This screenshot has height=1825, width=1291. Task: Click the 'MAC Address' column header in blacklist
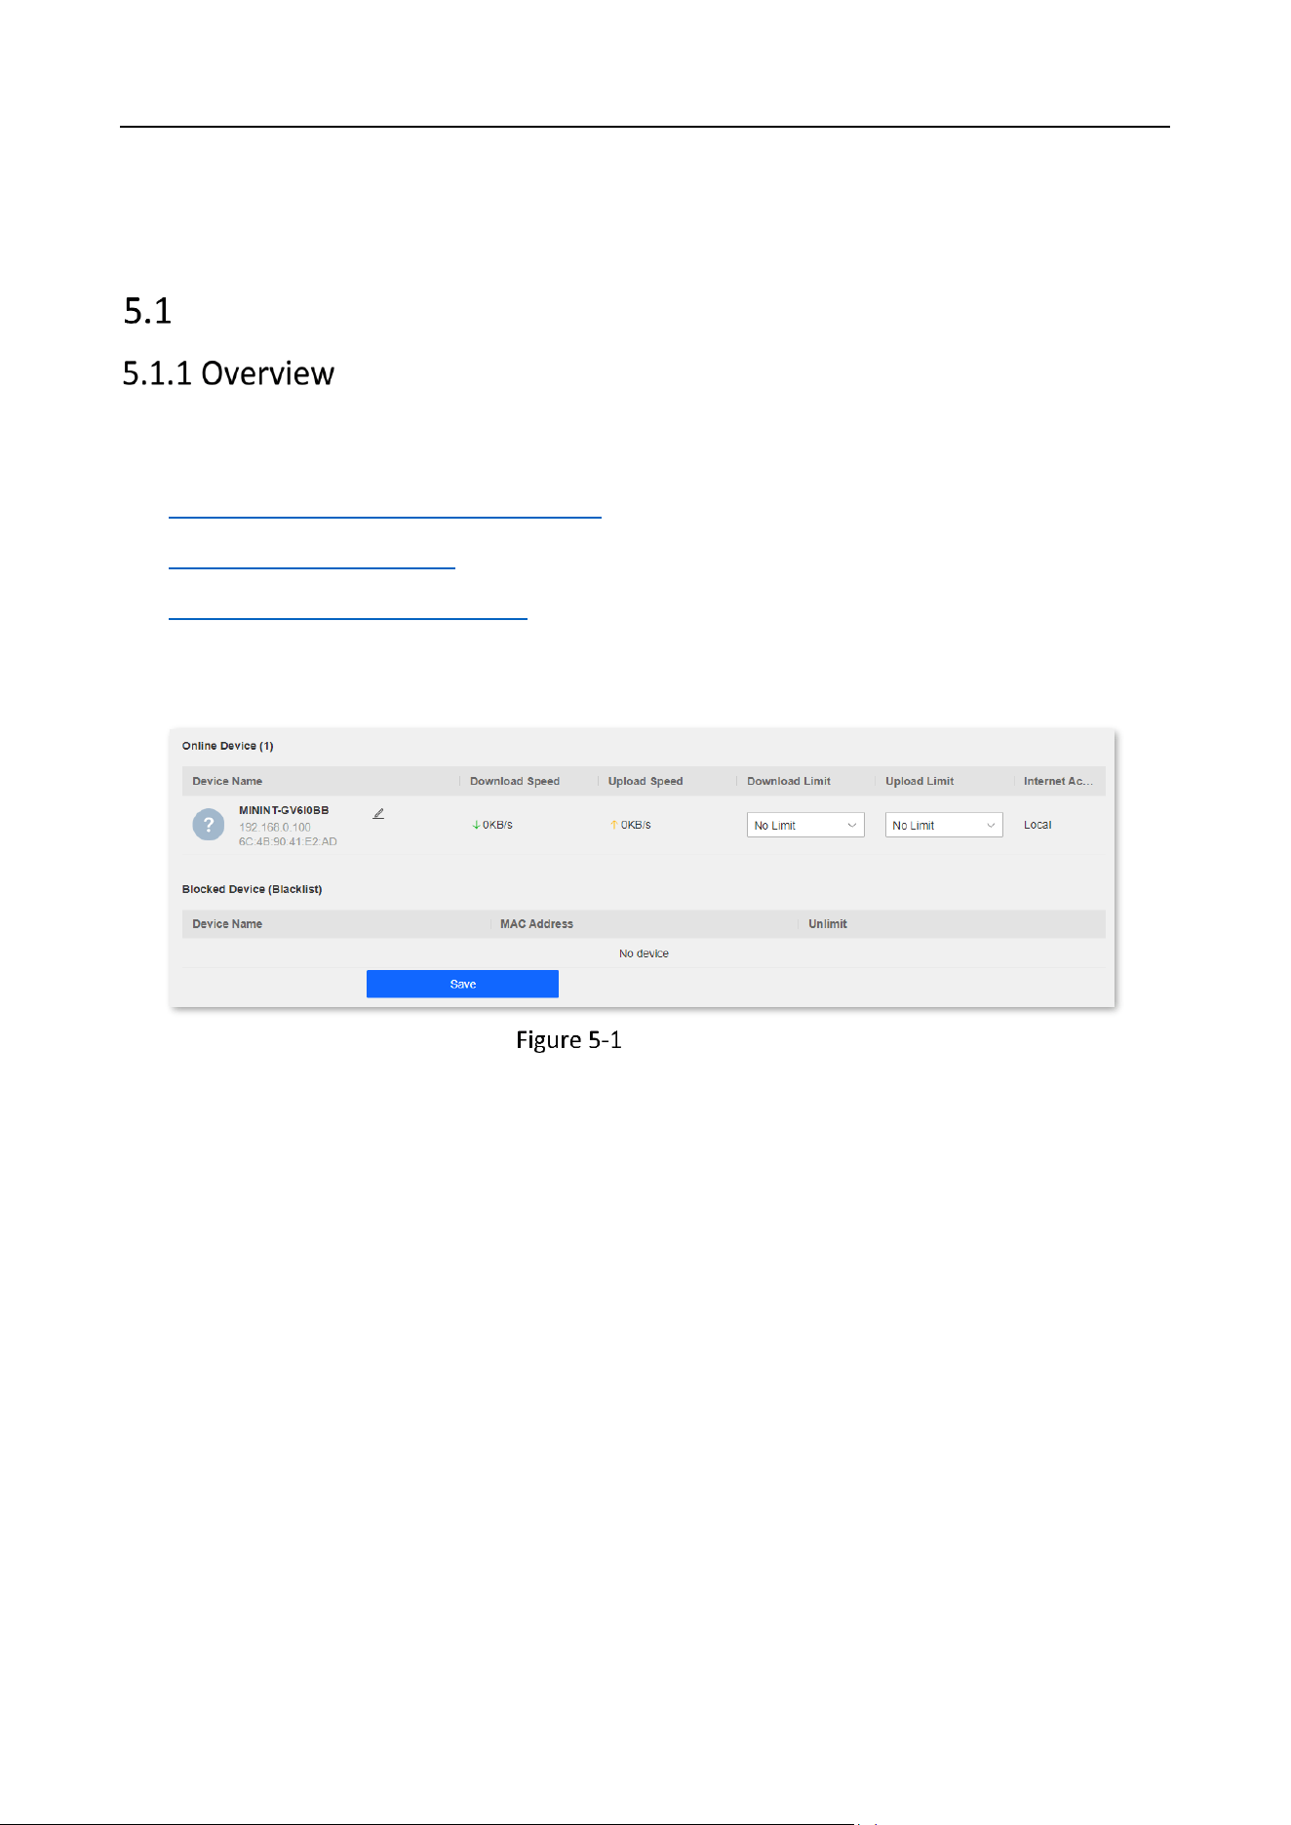tap(536, 924)
